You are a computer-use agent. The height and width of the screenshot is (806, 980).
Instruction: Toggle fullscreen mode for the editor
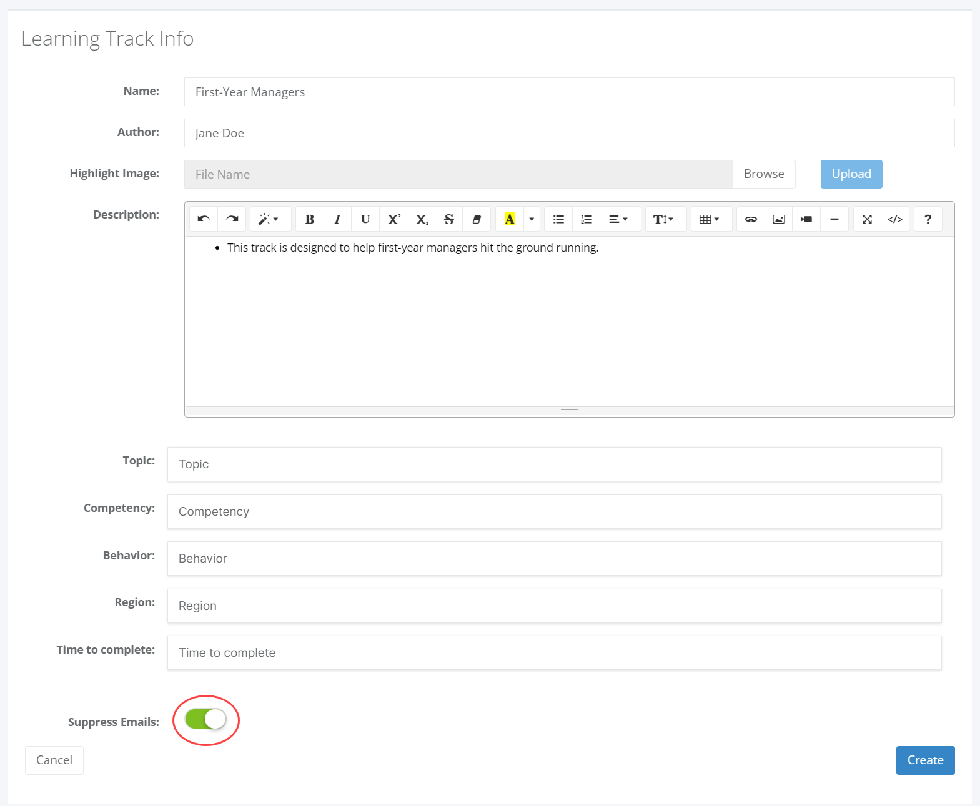pyautogui.click(x=867, y=219)
